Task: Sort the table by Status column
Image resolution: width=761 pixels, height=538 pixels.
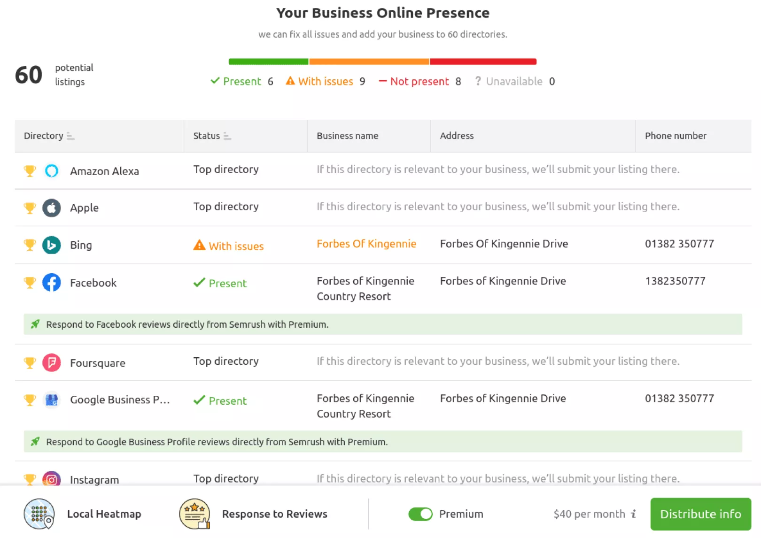Action: [227, 136]
